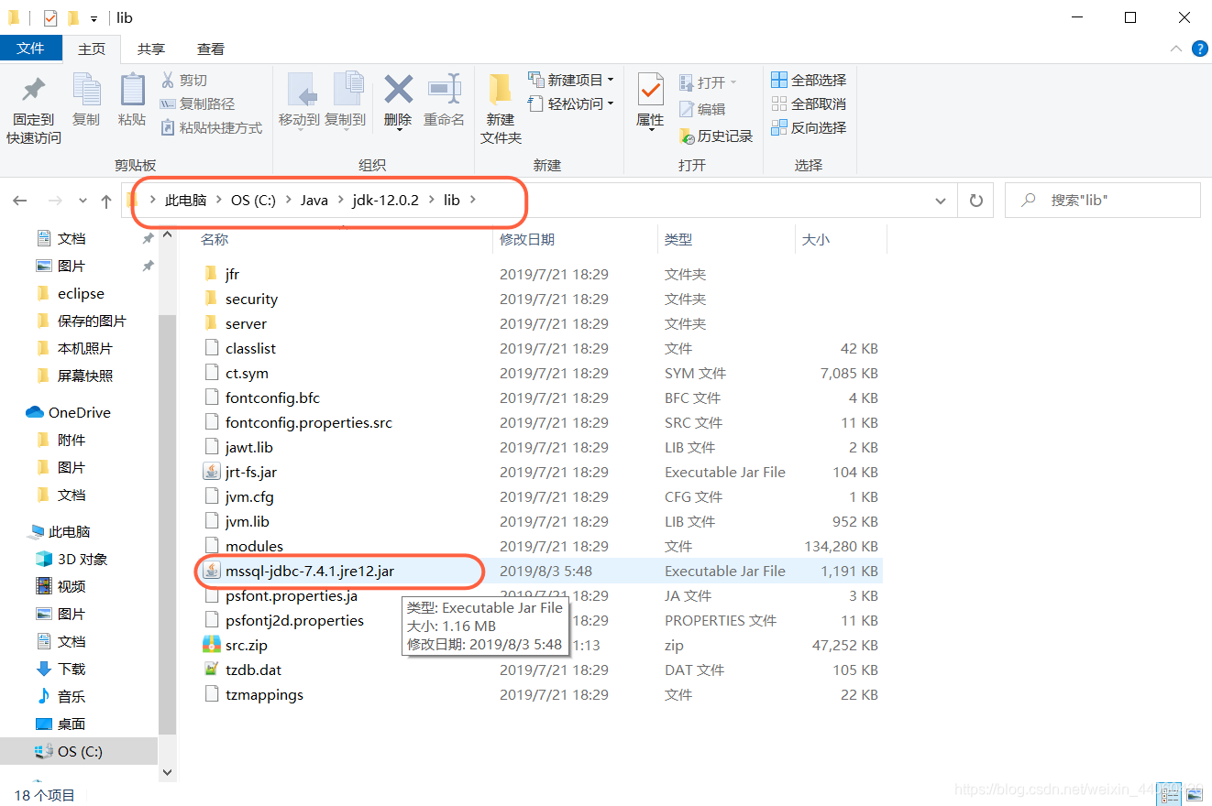Select the modules file
The image size is (1212, 806).
click(254, 546)
